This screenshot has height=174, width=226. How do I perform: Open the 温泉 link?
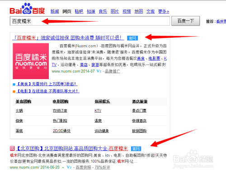click(x=98, y=121)
